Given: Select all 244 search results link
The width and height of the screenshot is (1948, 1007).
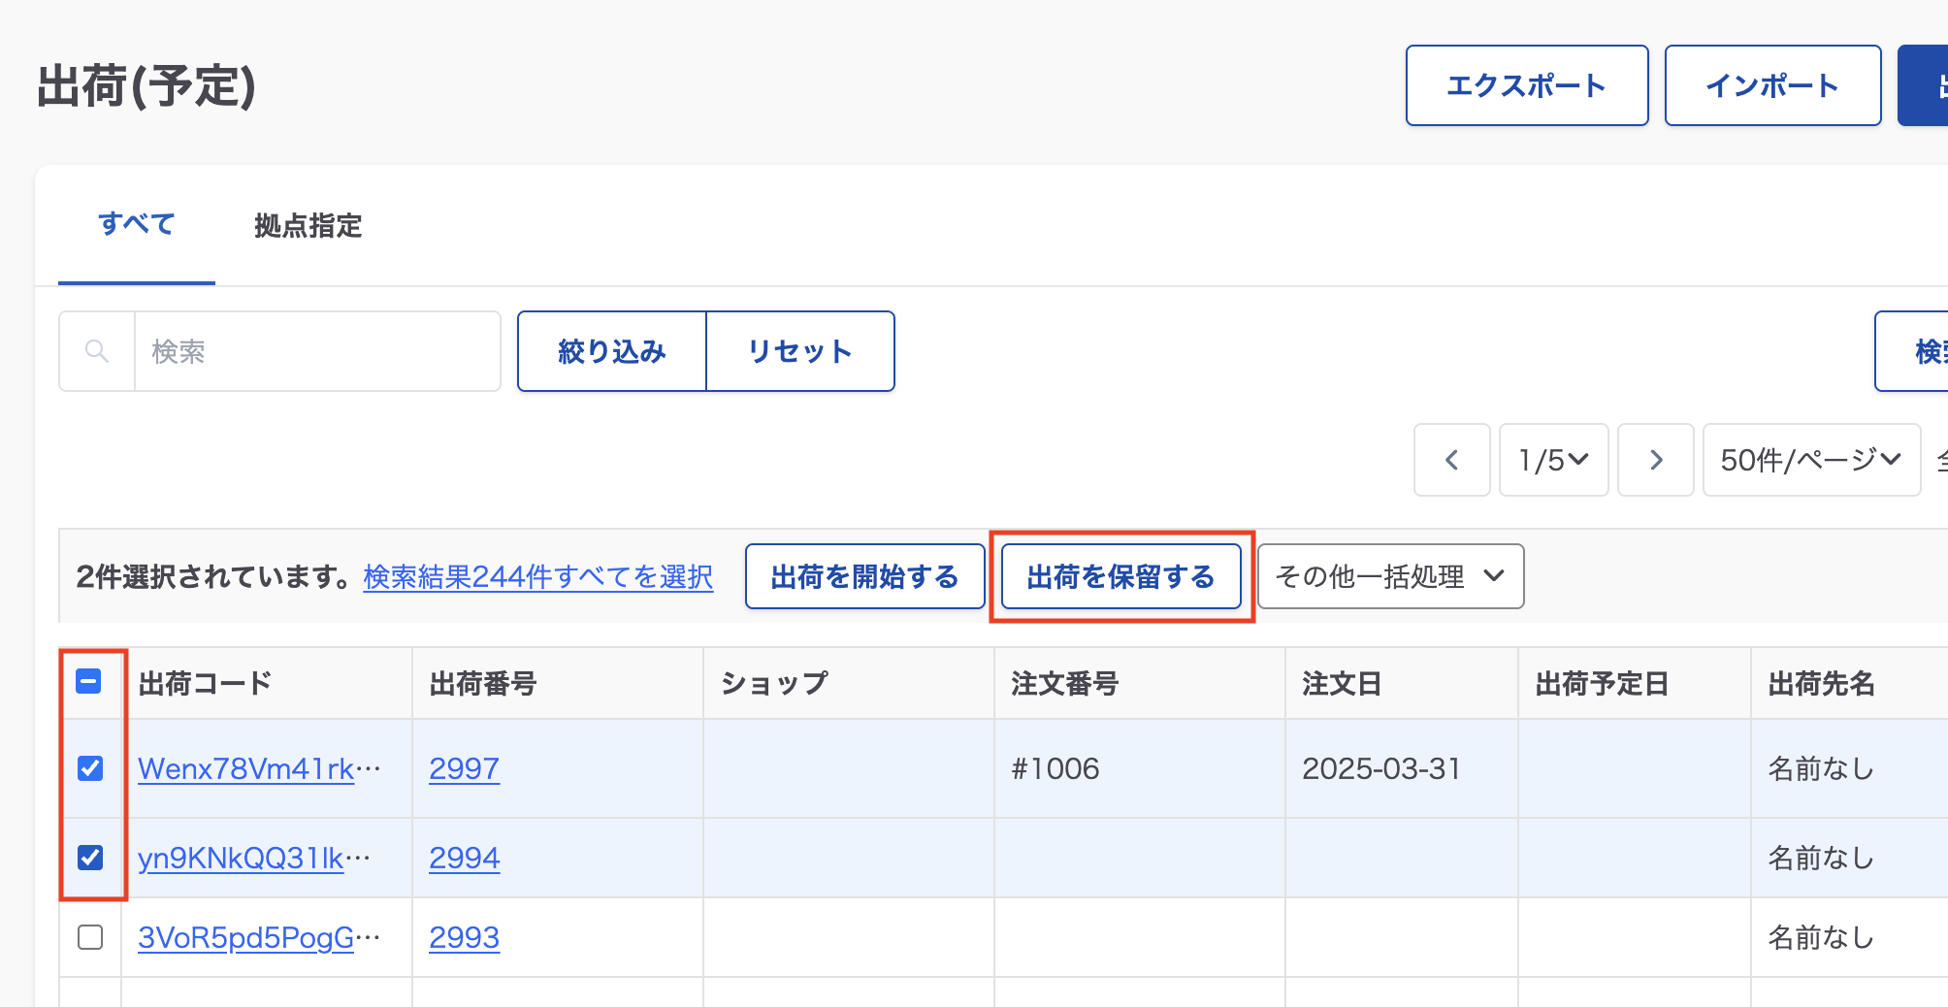Looking at the screenshot, I should [537, 577].
